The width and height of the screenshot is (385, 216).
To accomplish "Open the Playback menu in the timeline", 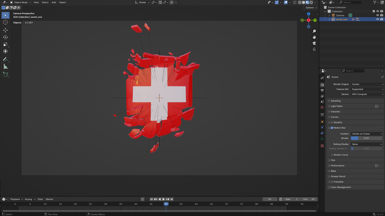I will [x=16, y=199].
